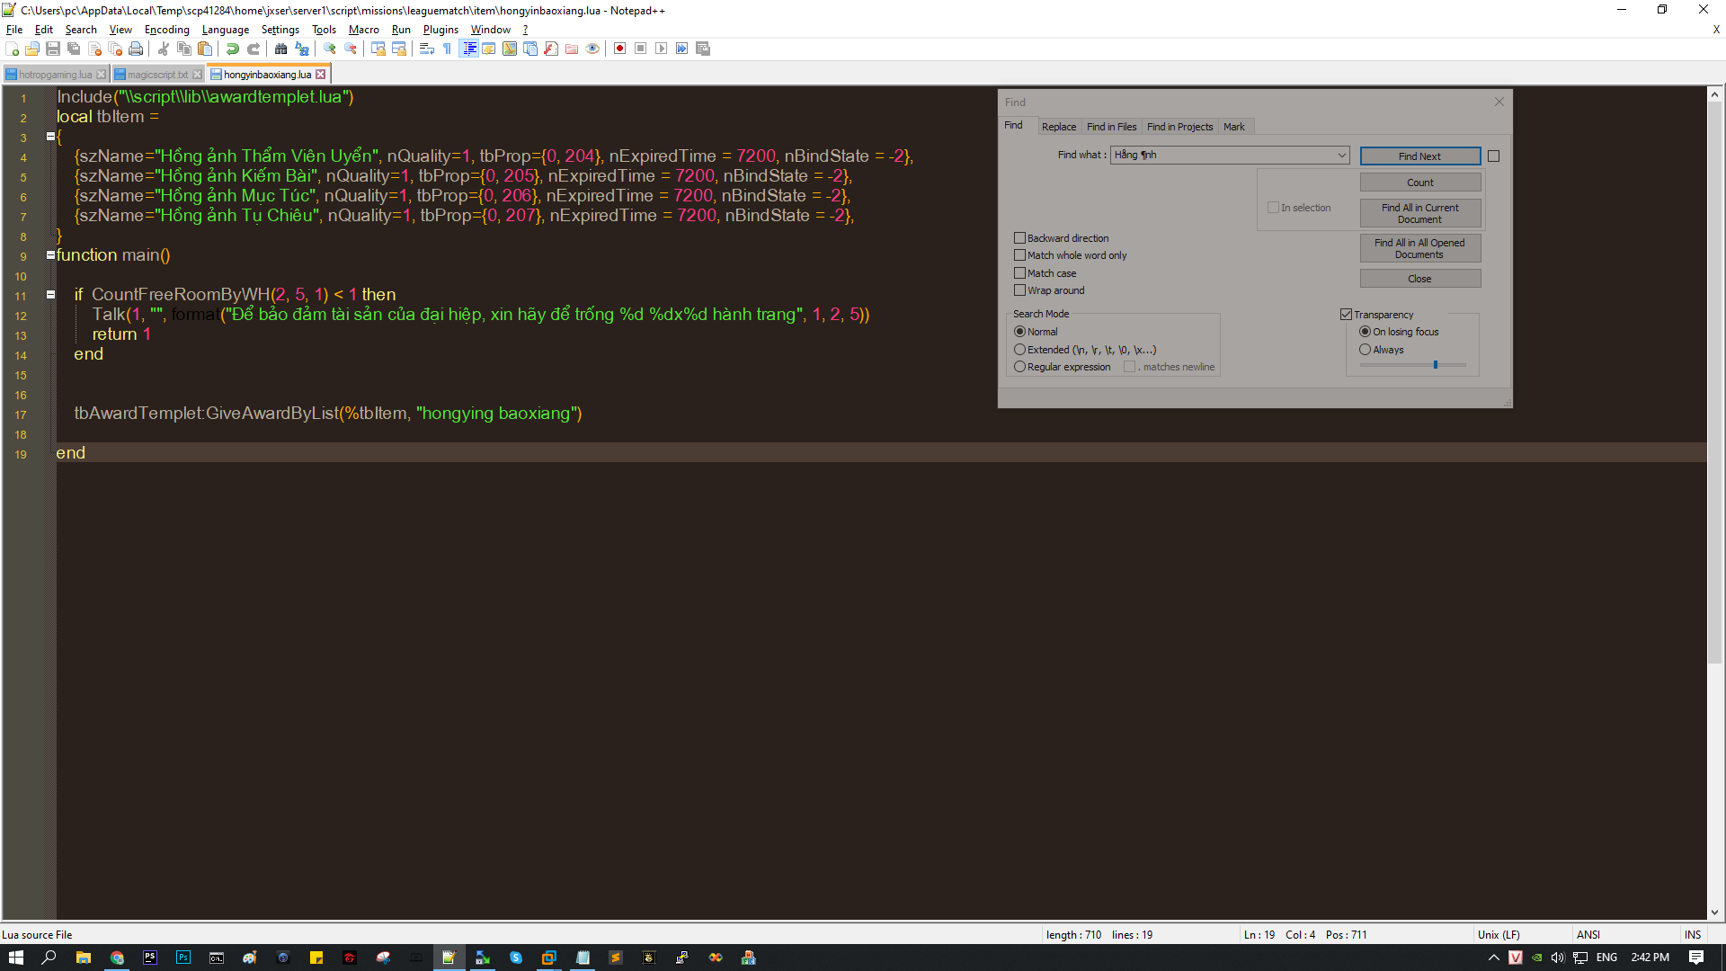Toggle Show All Characters pilcrow icon
Screen dimensions: 1726x971
447,49
